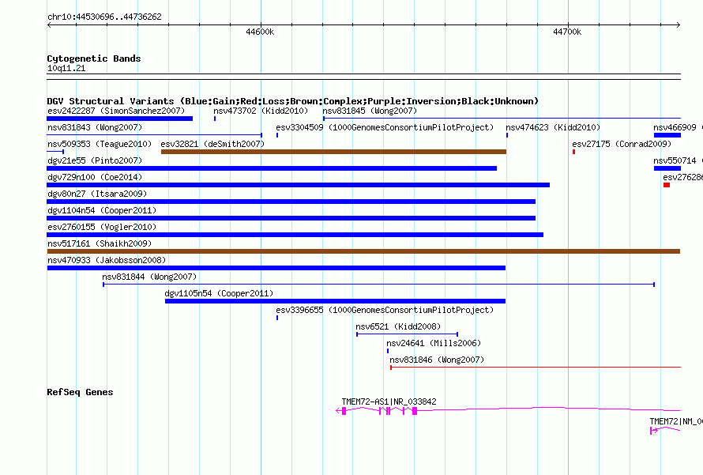Select the thin nsv831844 span line
Screen dimensions: 703x475
click(x=379, y=285)
